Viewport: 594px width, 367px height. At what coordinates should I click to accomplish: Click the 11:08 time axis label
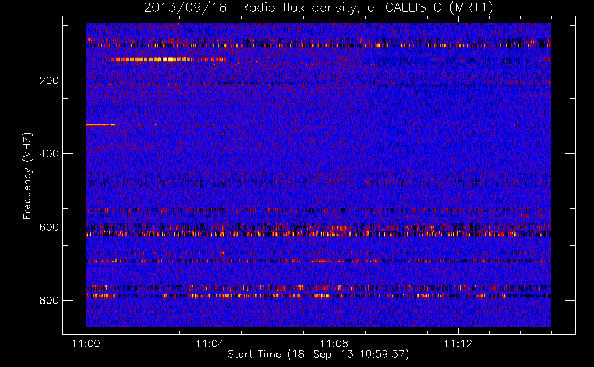tap(334, 344)
